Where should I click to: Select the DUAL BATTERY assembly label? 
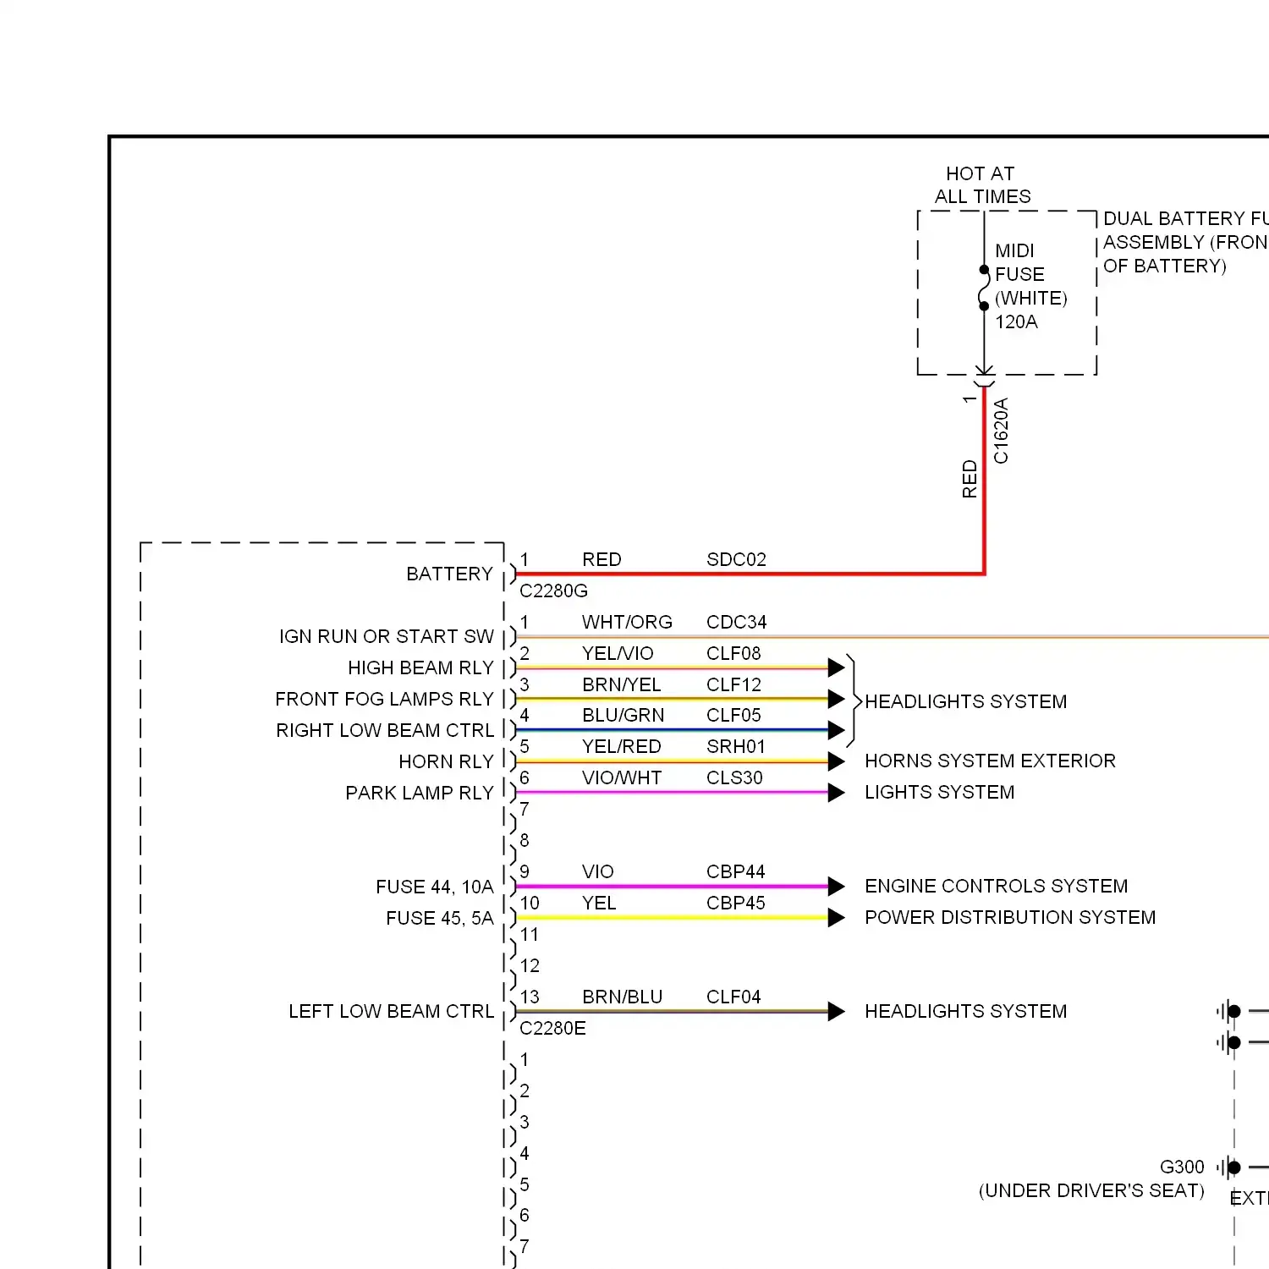pyautogui.click(x=1185, y=242)
